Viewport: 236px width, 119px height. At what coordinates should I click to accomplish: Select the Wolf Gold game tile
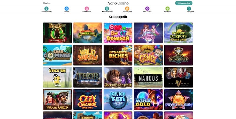coord(148,100)
